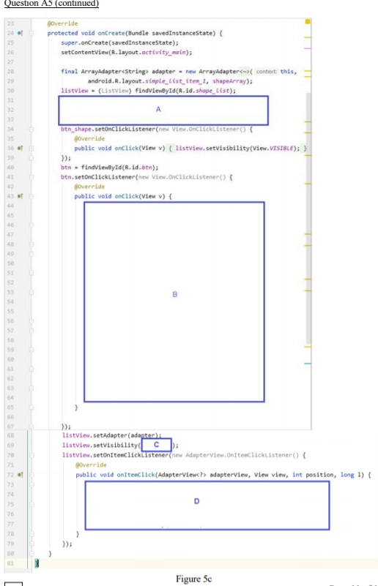Click the folded '<~>' generic in ArrayAdapter
Screen dimensions: 378x586
[x=244, y=72]
